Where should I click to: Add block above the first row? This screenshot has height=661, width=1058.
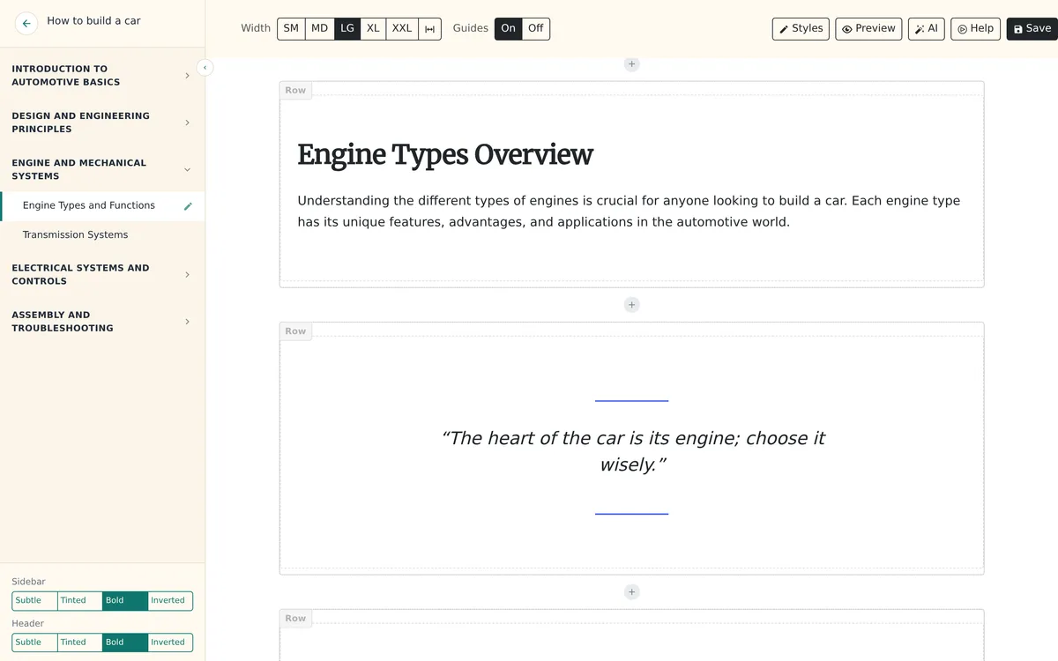[x=631, y=63]
